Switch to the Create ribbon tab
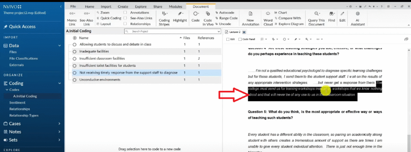The image size is (411, 152). pos(123,6)
